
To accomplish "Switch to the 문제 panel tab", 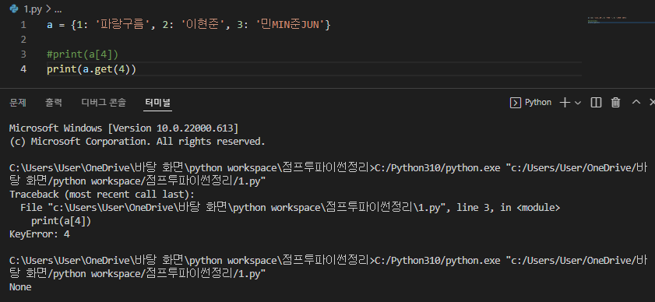I will [x=18, y=102].
